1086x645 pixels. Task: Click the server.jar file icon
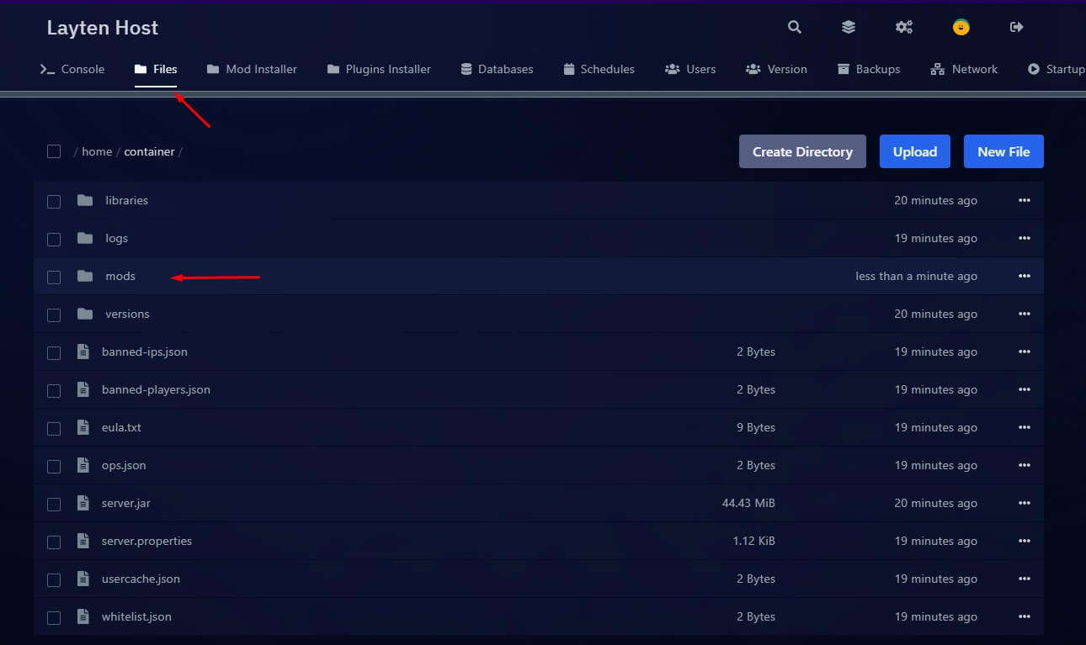(x=83, y=503)
